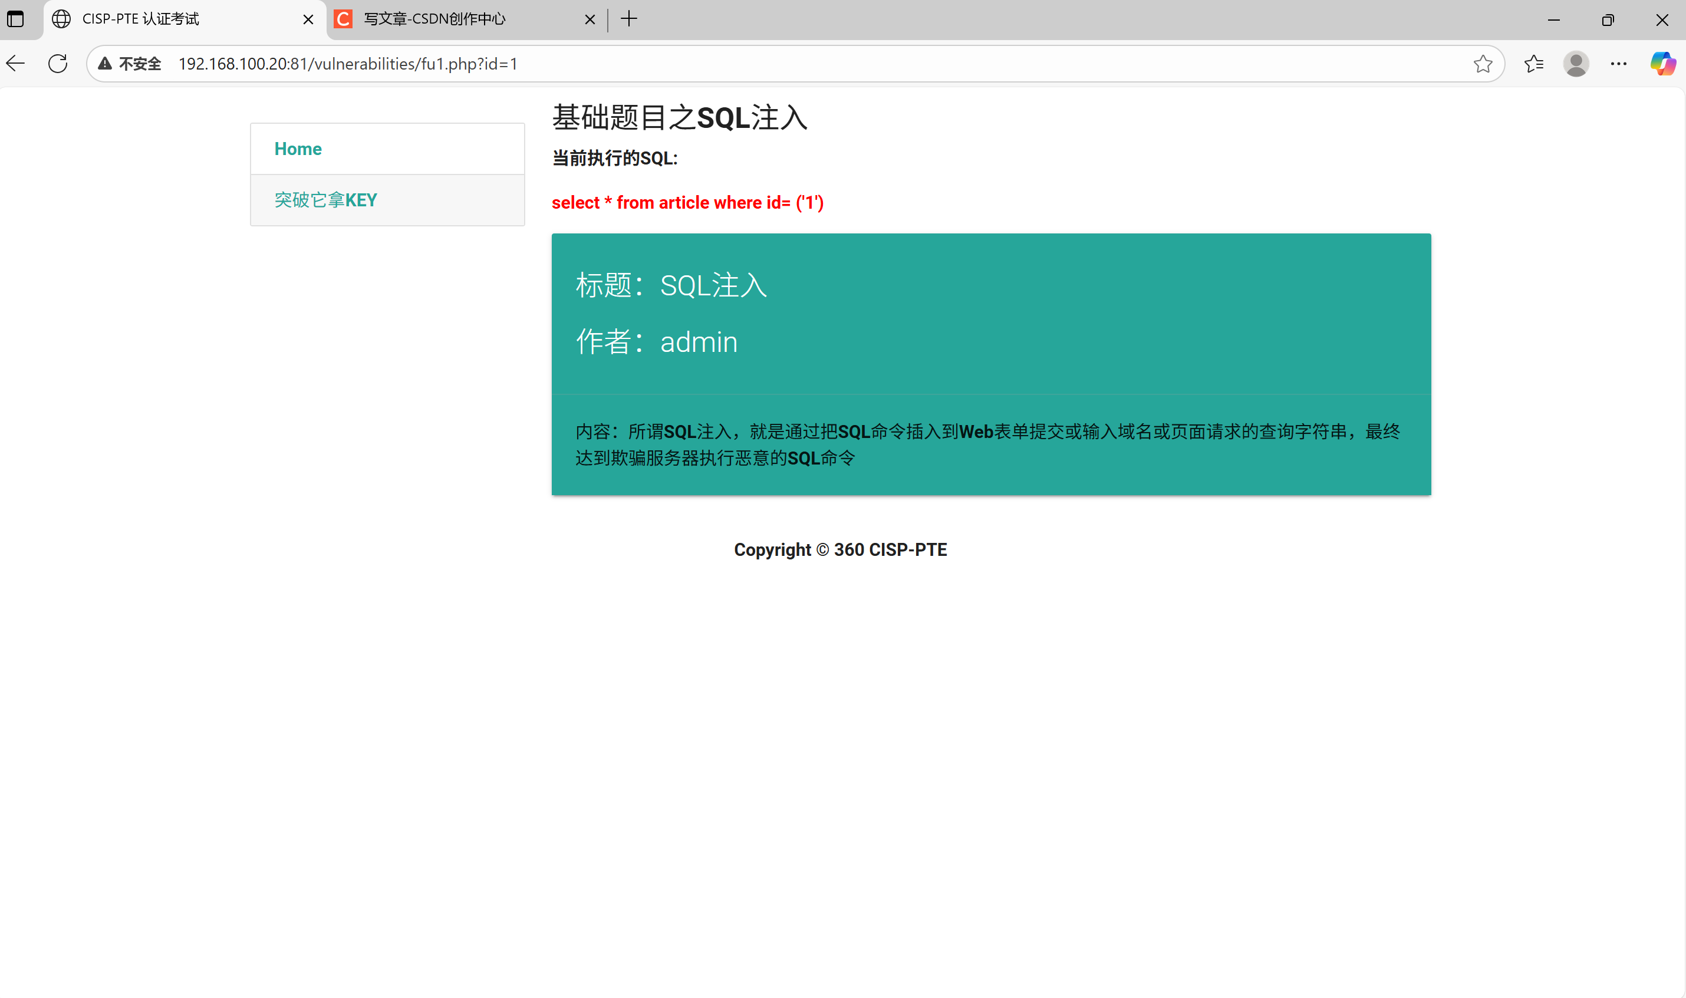Click the Home sidebar link

click(298, 149)
